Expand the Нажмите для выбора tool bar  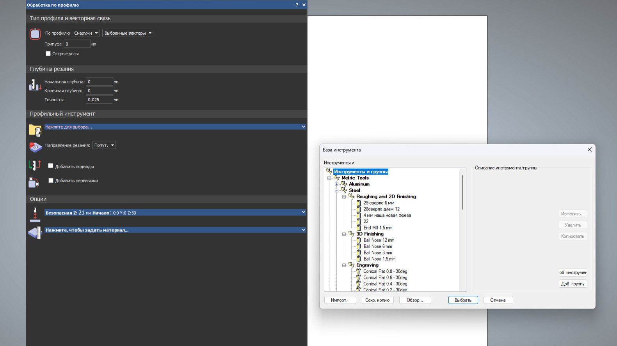pos(175,127)
